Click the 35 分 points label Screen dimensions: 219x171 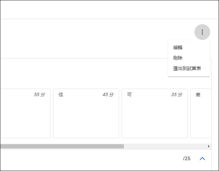177,94
